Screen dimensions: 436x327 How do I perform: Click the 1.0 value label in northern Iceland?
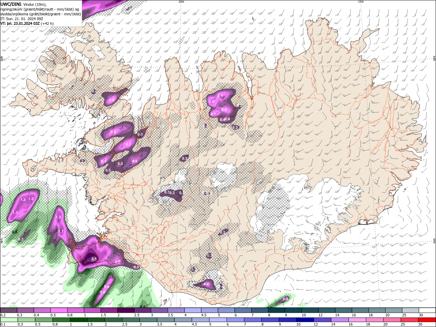pyautogui.click(x=211, y=102)
